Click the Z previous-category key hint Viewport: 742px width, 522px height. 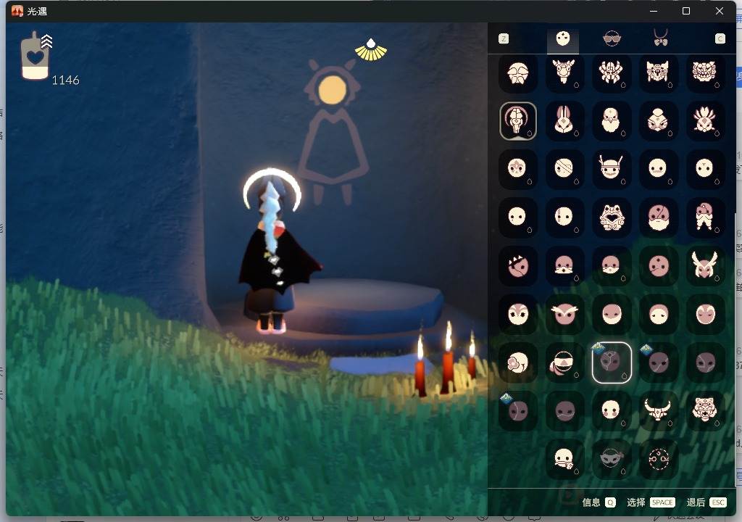coord(504,38)
